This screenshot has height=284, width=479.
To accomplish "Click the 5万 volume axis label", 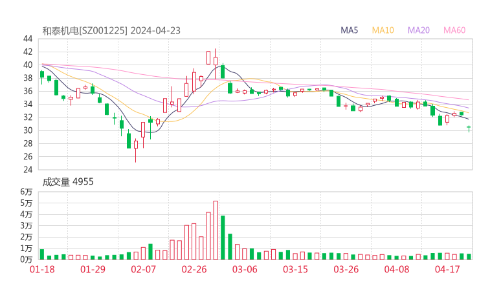I will [x=27, y=203].
